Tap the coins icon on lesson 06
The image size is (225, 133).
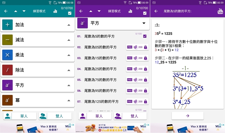[x=135, y=91]
